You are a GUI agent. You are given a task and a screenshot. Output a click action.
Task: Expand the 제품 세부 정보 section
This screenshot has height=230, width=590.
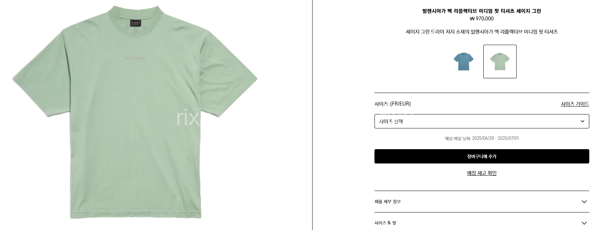pyautogui.click(x=482, y=201)
